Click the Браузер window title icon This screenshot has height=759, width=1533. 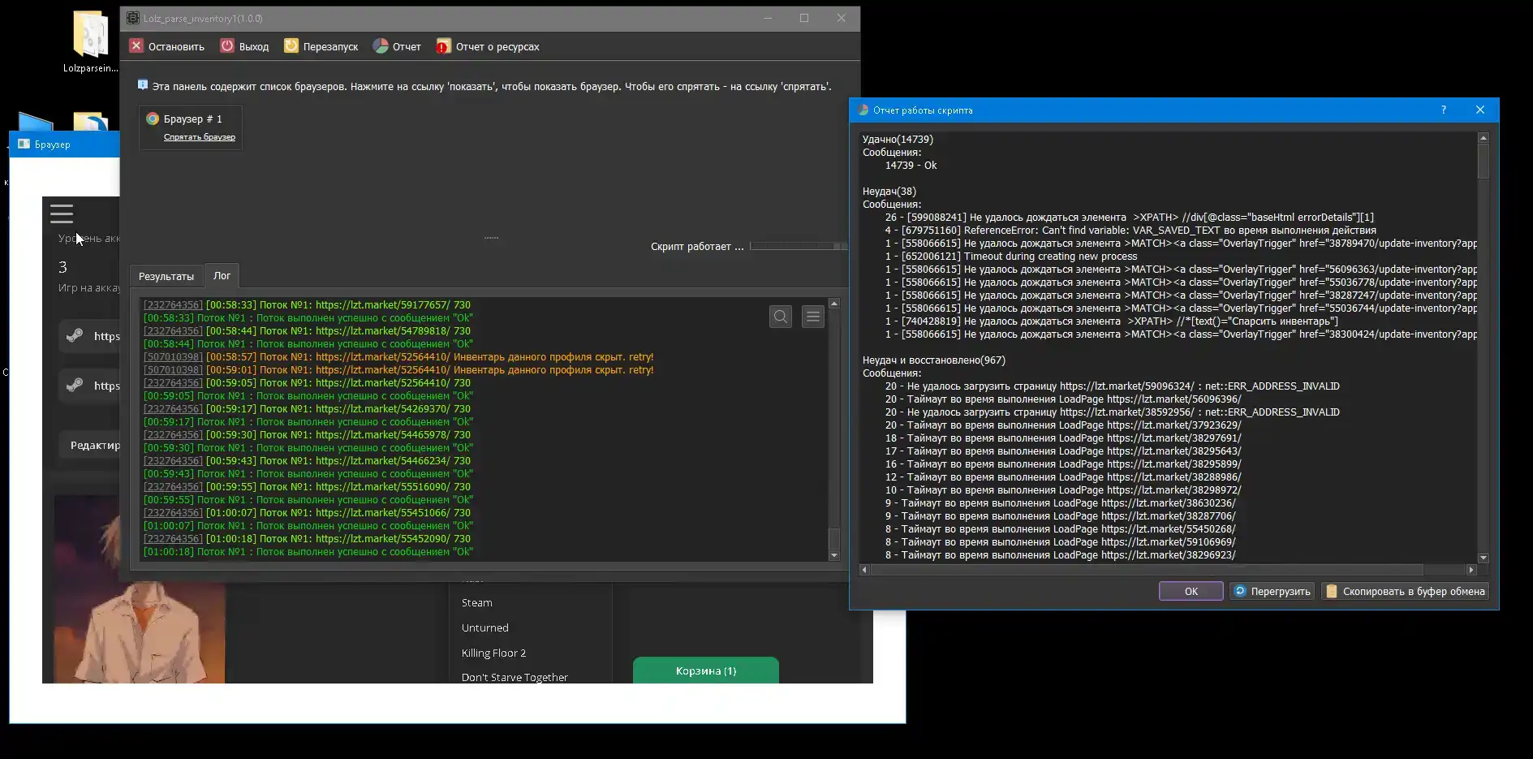(x=24, y=144)
